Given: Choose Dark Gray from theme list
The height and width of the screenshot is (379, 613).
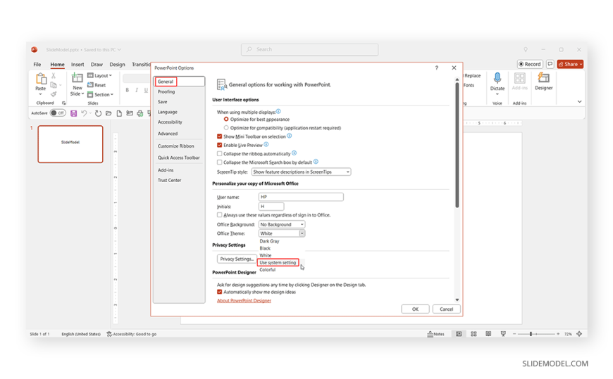Looking at the screenshot, I should coord(269,241).
